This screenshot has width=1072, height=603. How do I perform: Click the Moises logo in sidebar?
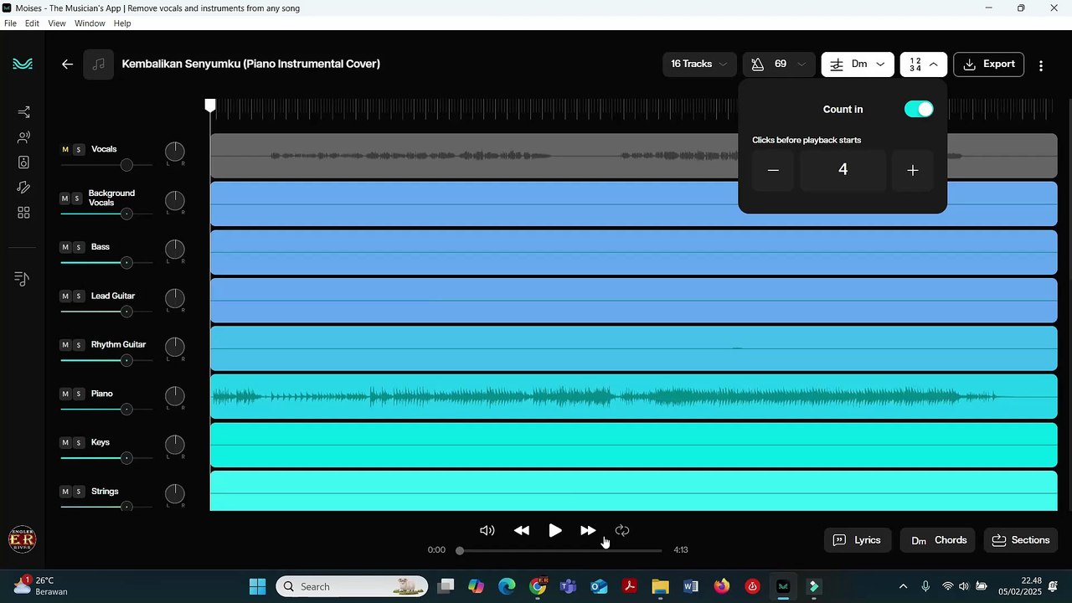coord(23,64)
